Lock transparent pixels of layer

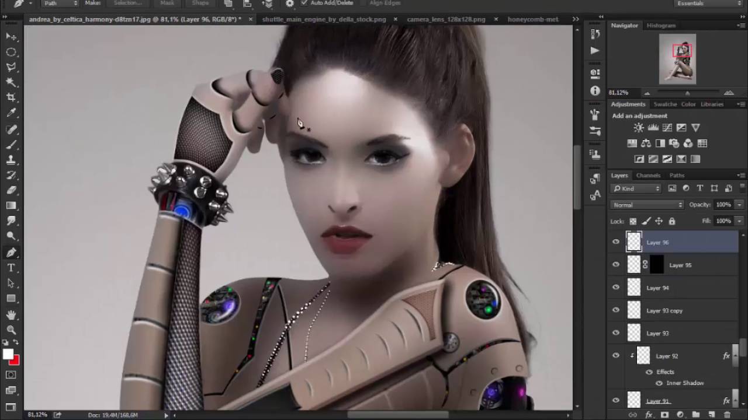click(x=633, y=221)
